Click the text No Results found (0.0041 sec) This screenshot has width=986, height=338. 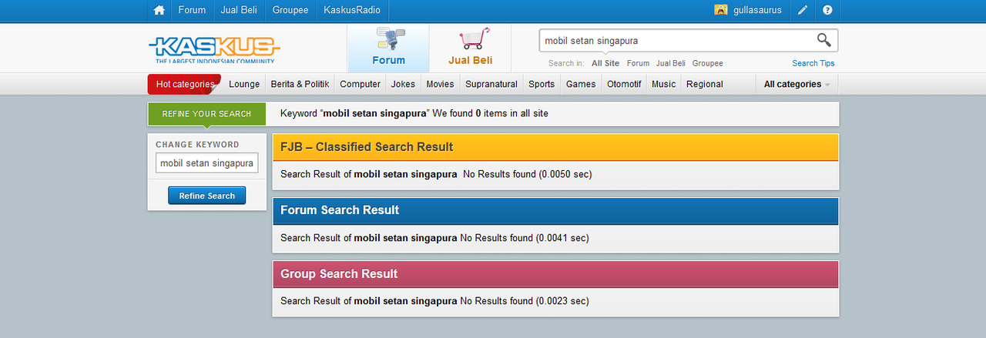pyautogui.click(x=524, y=238)
